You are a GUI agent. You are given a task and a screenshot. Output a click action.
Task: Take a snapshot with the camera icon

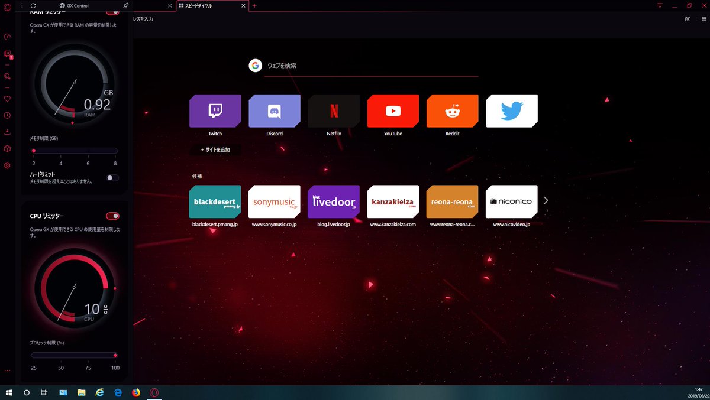pyautogui.click(x=688, y=19)
